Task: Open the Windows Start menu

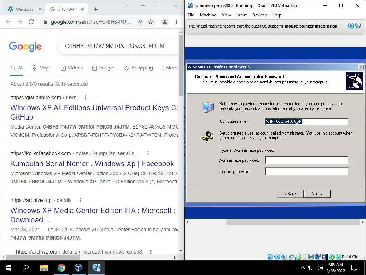Action: [9, 268]
